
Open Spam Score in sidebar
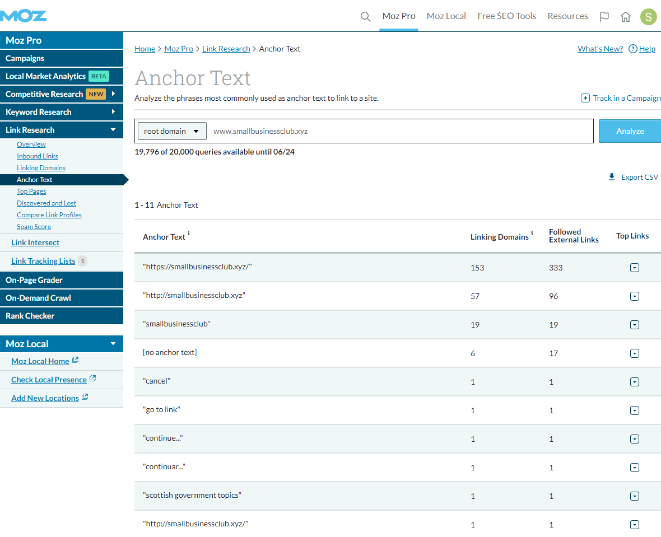34,227
